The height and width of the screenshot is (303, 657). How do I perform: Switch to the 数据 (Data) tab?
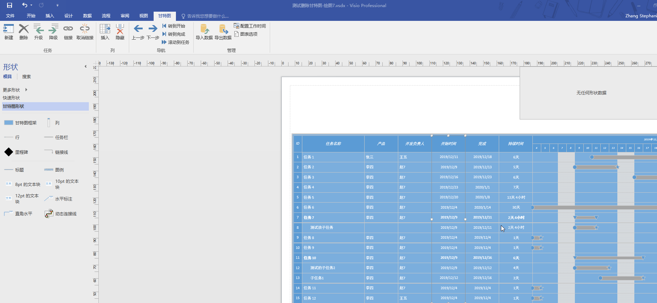click(x=87, y=16)
